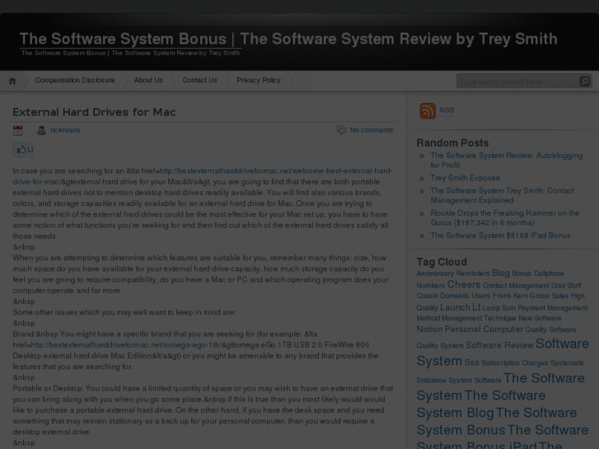Open the Compensation Disclosure page
The height and width of the screenshot is (449, 599).
75,80
